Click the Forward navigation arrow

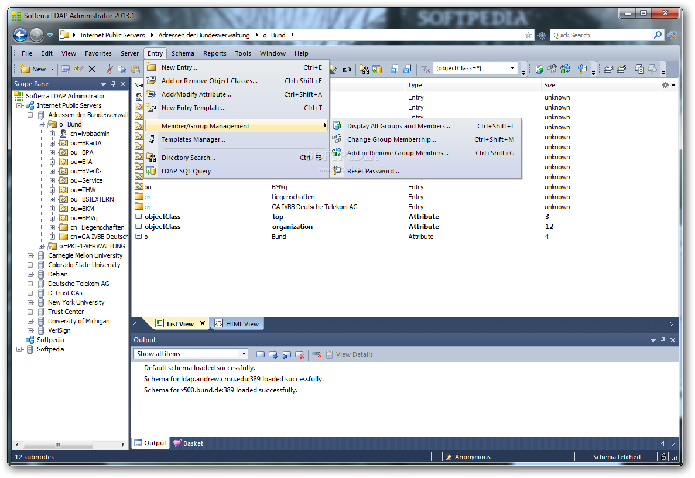(x=37, y=35)
